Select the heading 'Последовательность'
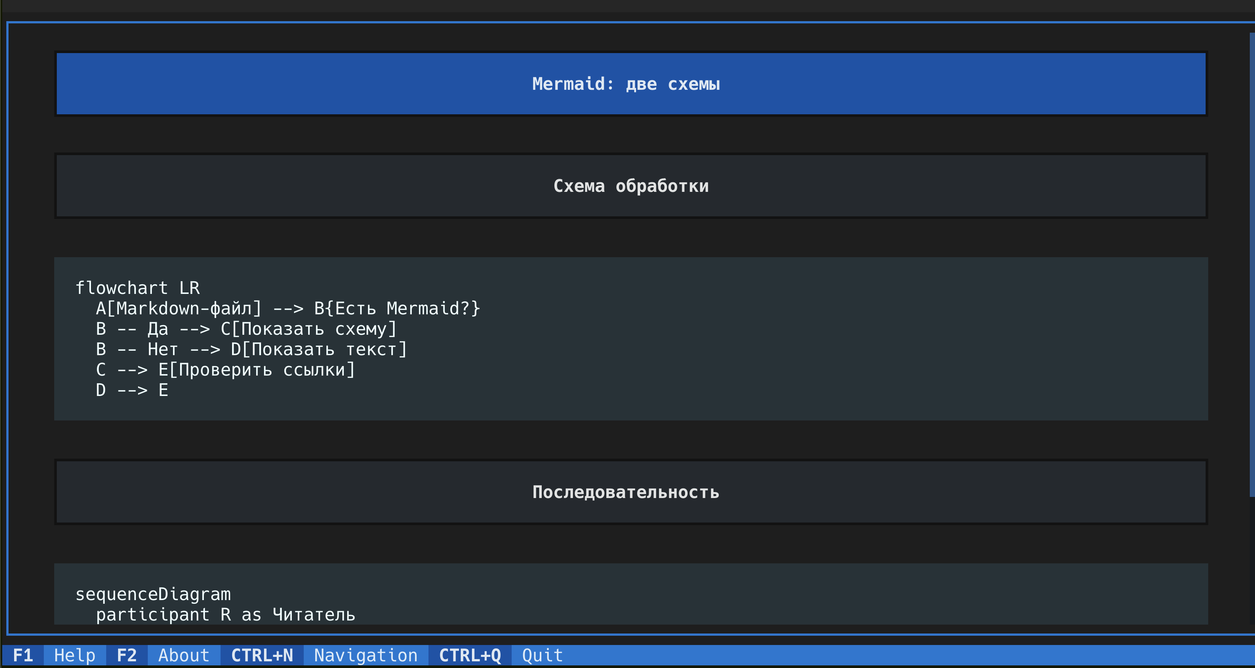Screen dimensions: 1255x668 [x=626, y=492]
